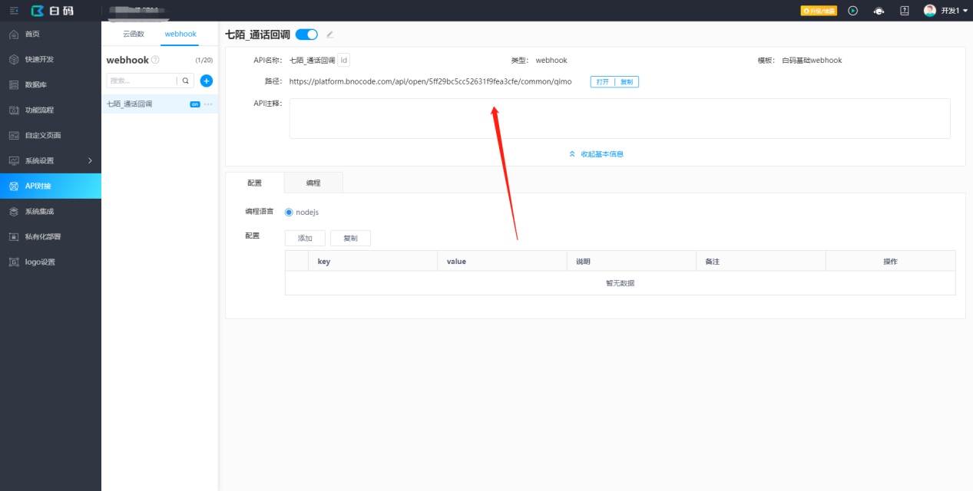Click 复制 next to the path URL
Screen dimensions: 973x491
coord(627,82)
